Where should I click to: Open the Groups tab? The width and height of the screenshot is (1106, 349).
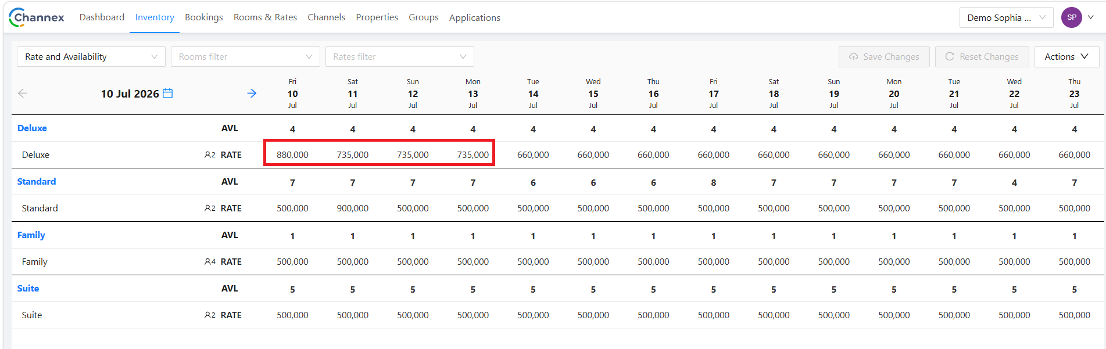424,17
